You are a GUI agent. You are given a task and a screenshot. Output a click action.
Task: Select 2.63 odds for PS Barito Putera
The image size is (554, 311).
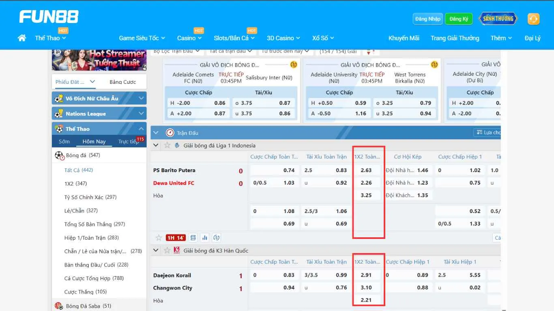(366, 170)
